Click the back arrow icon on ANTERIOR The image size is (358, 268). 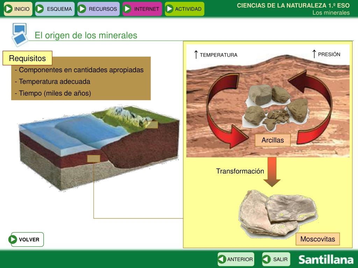(222, 259)
